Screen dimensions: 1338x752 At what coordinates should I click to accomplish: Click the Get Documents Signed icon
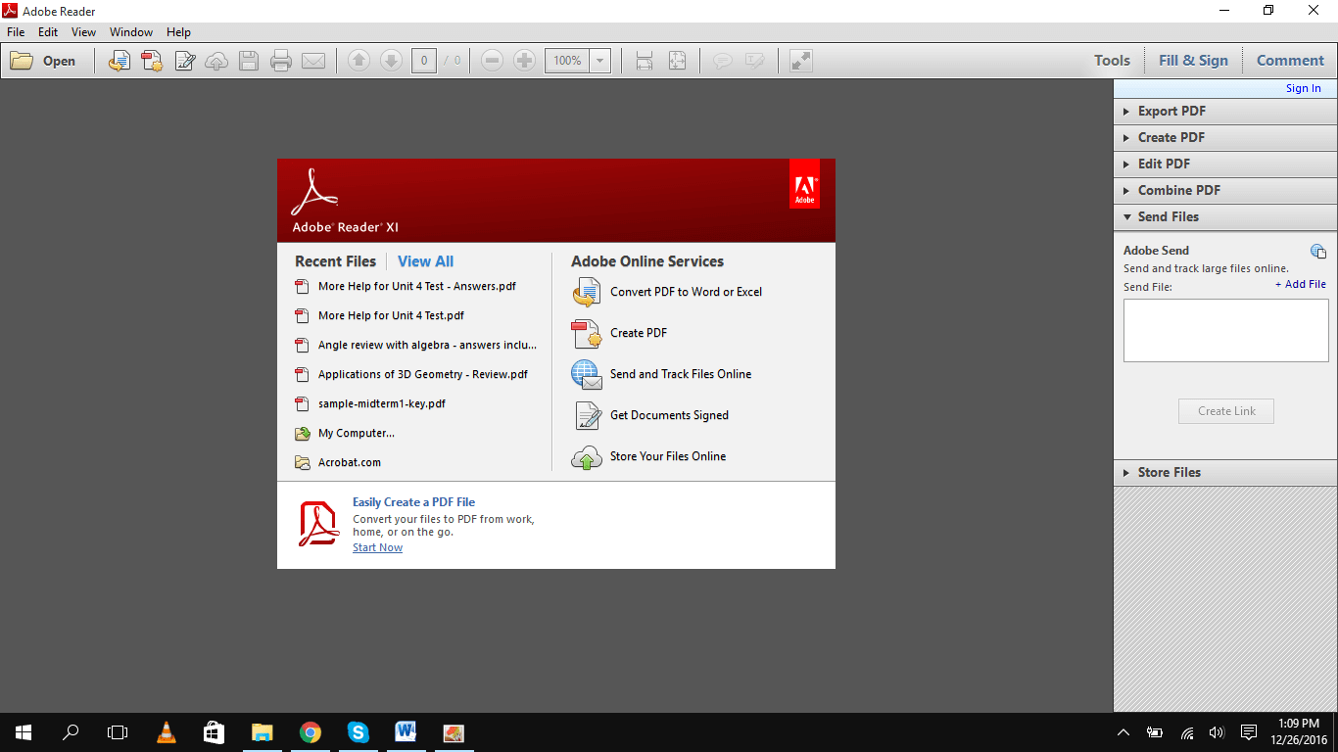tap(587, 415)
